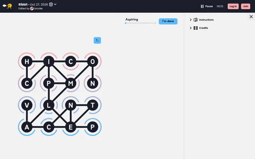Click the I'm done button
The image size is (255, 159).
click(168, 21)
